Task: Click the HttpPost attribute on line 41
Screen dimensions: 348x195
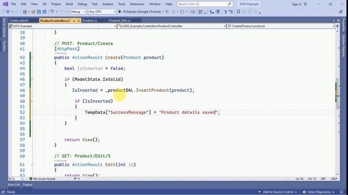Action: tap(67, 49)
